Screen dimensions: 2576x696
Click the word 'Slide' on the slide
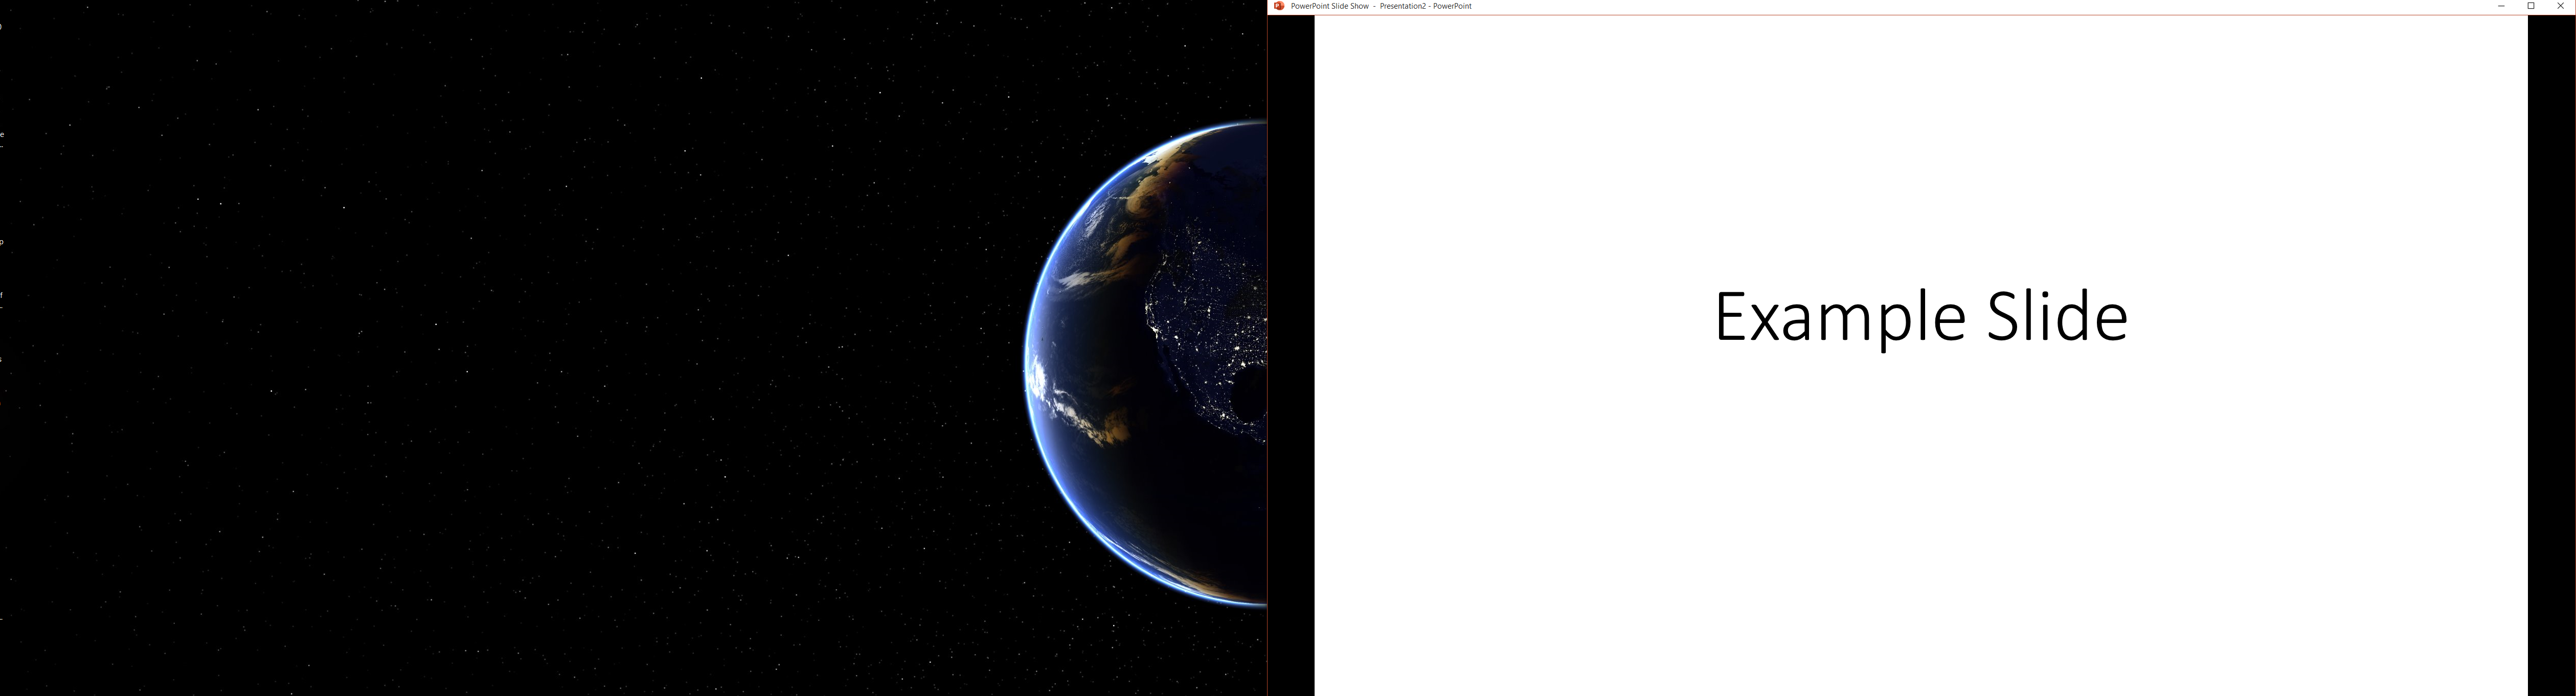(x=2057, y=317)
